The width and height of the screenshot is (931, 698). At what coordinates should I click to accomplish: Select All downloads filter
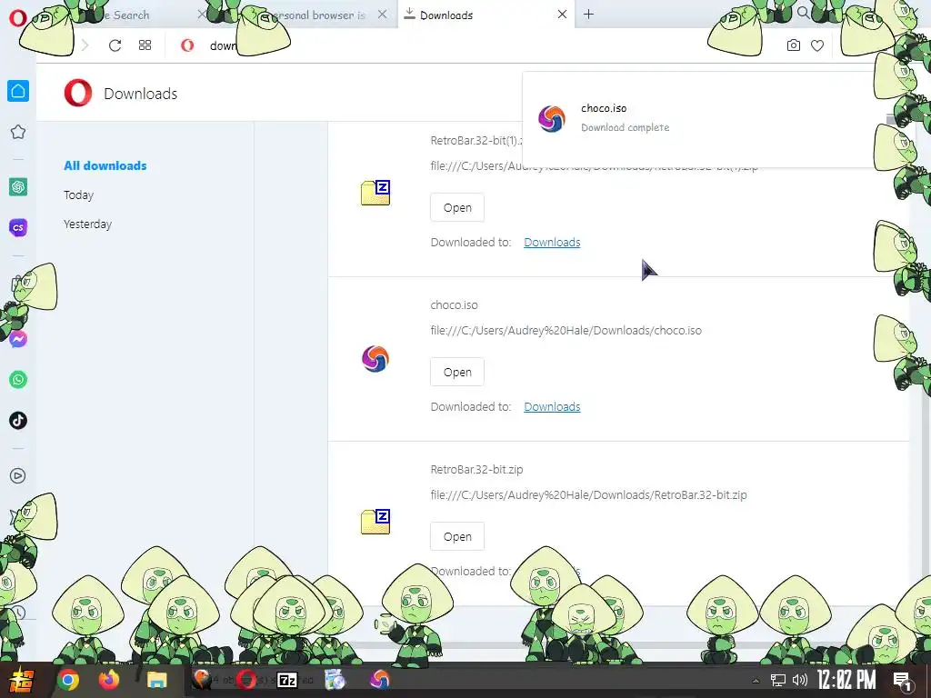click(105, 165)
